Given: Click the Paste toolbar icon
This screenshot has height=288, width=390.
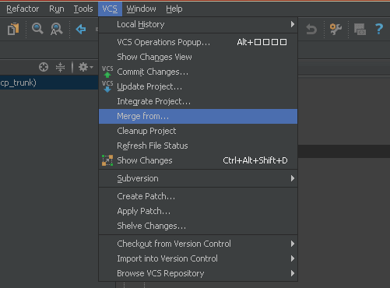Looking at the screenshot, I should point(13,29).
